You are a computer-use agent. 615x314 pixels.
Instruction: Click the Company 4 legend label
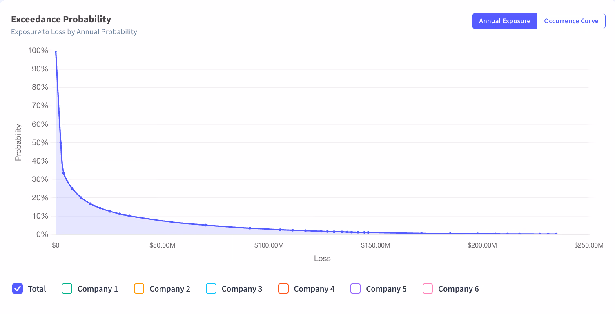coord(314,289)
